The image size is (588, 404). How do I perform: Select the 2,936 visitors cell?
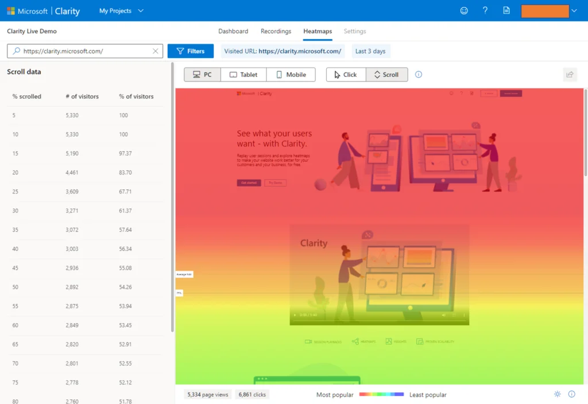[x=72, y=268]
